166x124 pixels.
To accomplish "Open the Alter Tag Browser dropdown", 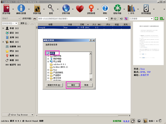I will [18, 115].
